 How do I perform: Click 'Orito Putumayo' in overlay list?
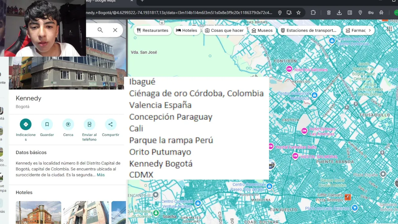[x=160, y=152]
